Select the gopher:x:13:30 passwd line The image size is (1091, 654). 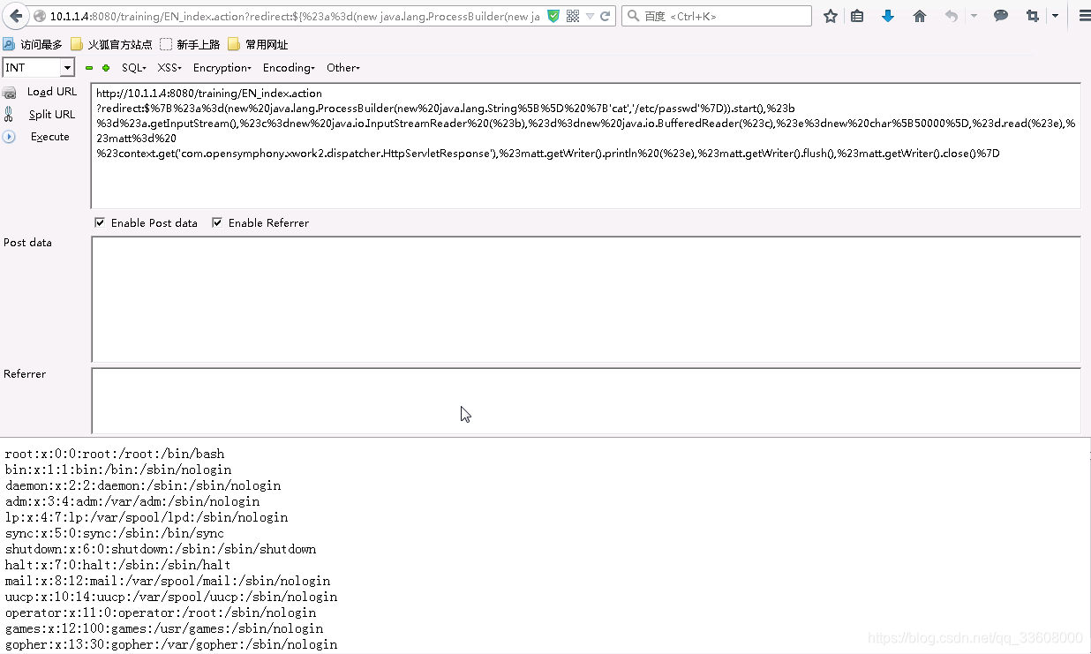171,645
